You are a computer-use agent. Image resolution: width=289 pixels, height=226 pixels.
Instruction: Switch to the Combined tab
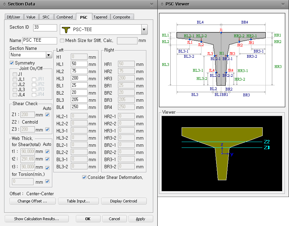[65, 17]
